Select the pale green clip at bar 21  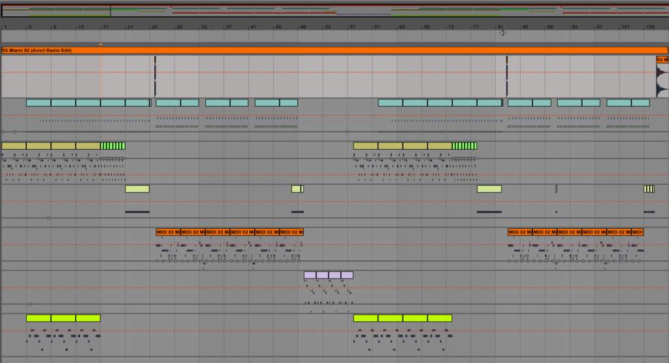[137, 189]
